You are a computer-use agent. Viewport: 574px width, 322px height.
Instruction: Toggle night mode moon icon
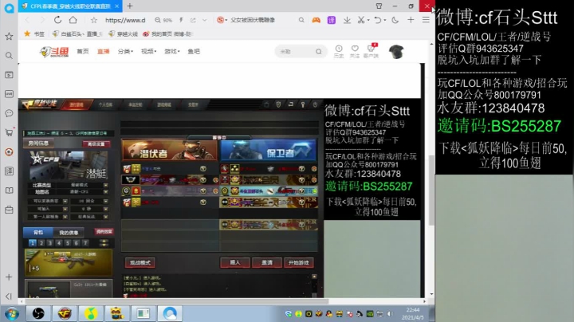click(395, 20)
